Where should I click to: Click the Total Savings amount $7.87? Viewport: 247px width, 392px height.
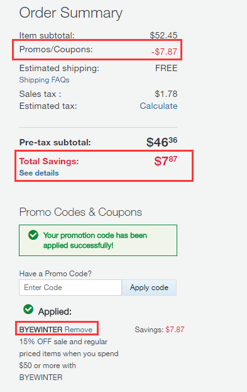[165, 160]
